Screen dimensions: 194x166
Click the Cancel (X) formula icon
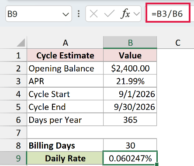pyautogui.click(x=94, y=14)
